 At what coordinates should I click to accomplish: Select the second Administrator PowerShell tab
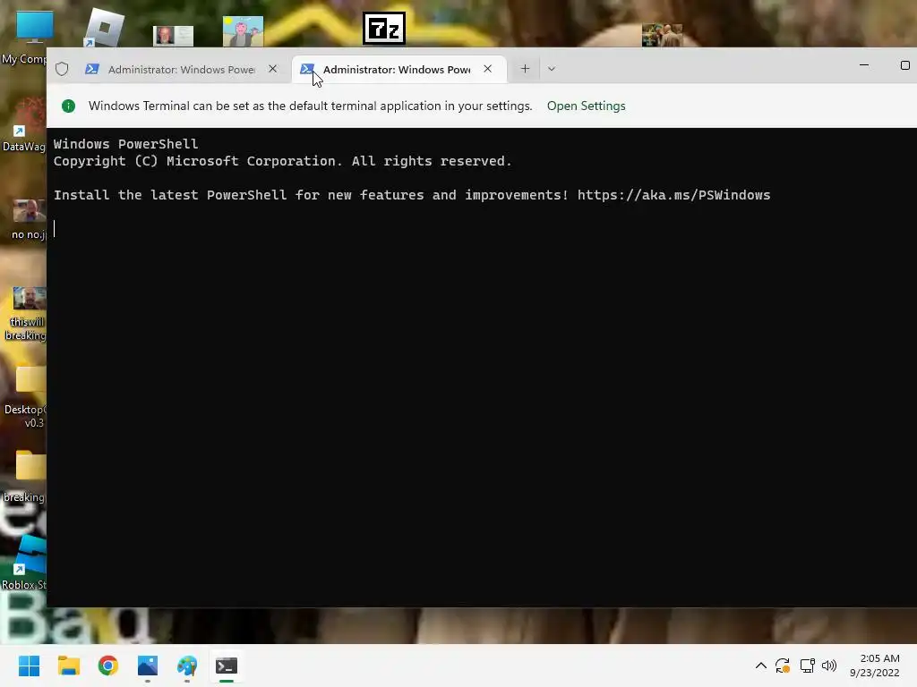(x=397, y=69)
